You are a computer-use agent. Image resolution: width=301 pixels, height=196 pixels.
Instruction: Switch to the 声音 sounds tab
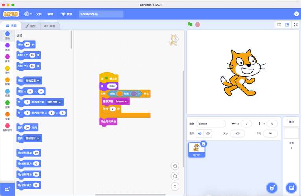click(50, 26)
